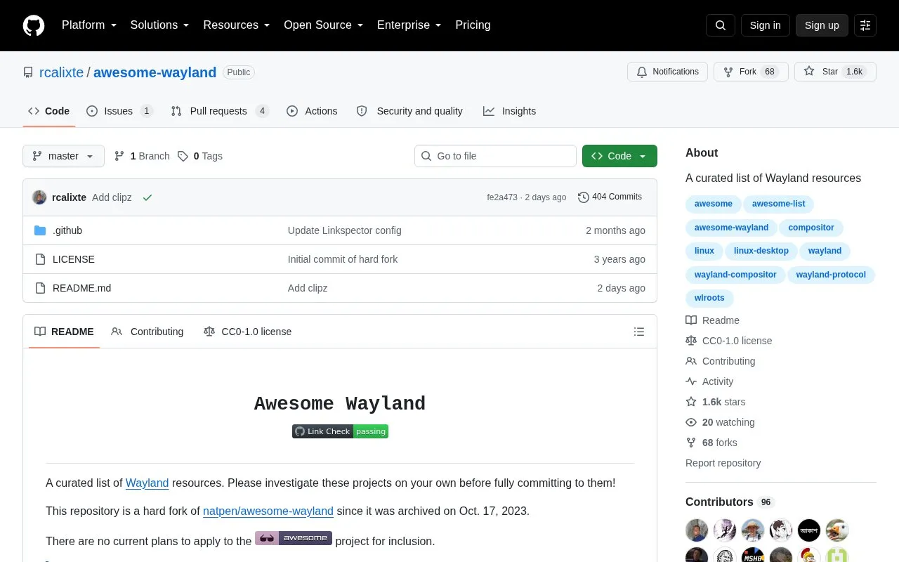Open the rcalixte owner link

[61, 72]
